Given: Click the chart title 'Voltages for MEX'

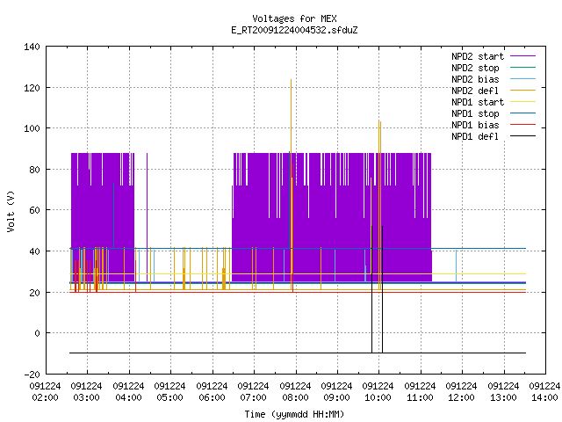Looking at the screenshot, I should click(294, 18).
